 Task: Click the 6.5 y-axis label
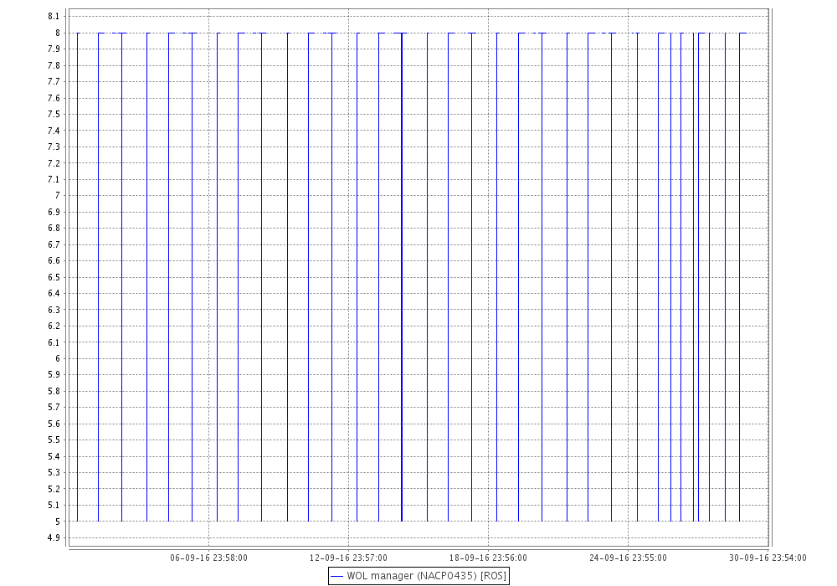54,278
